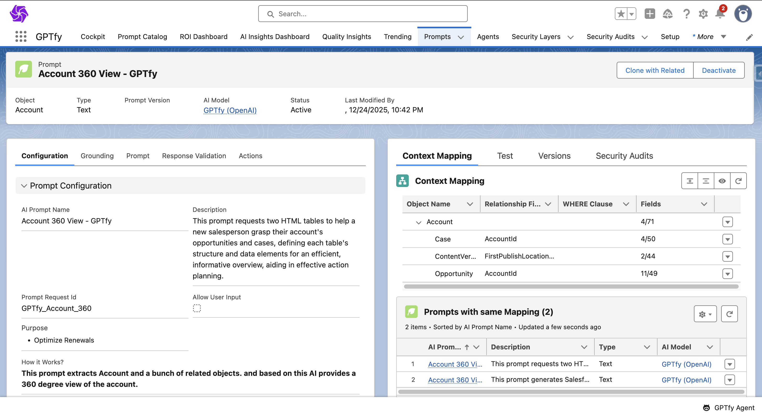
Task: Click the notifications bell icon
Action: (x=720, y=14)
